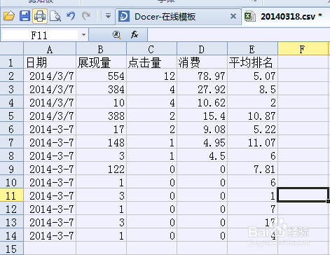Click cell with value 10.62
330x255 pixels.
[202, 102]
